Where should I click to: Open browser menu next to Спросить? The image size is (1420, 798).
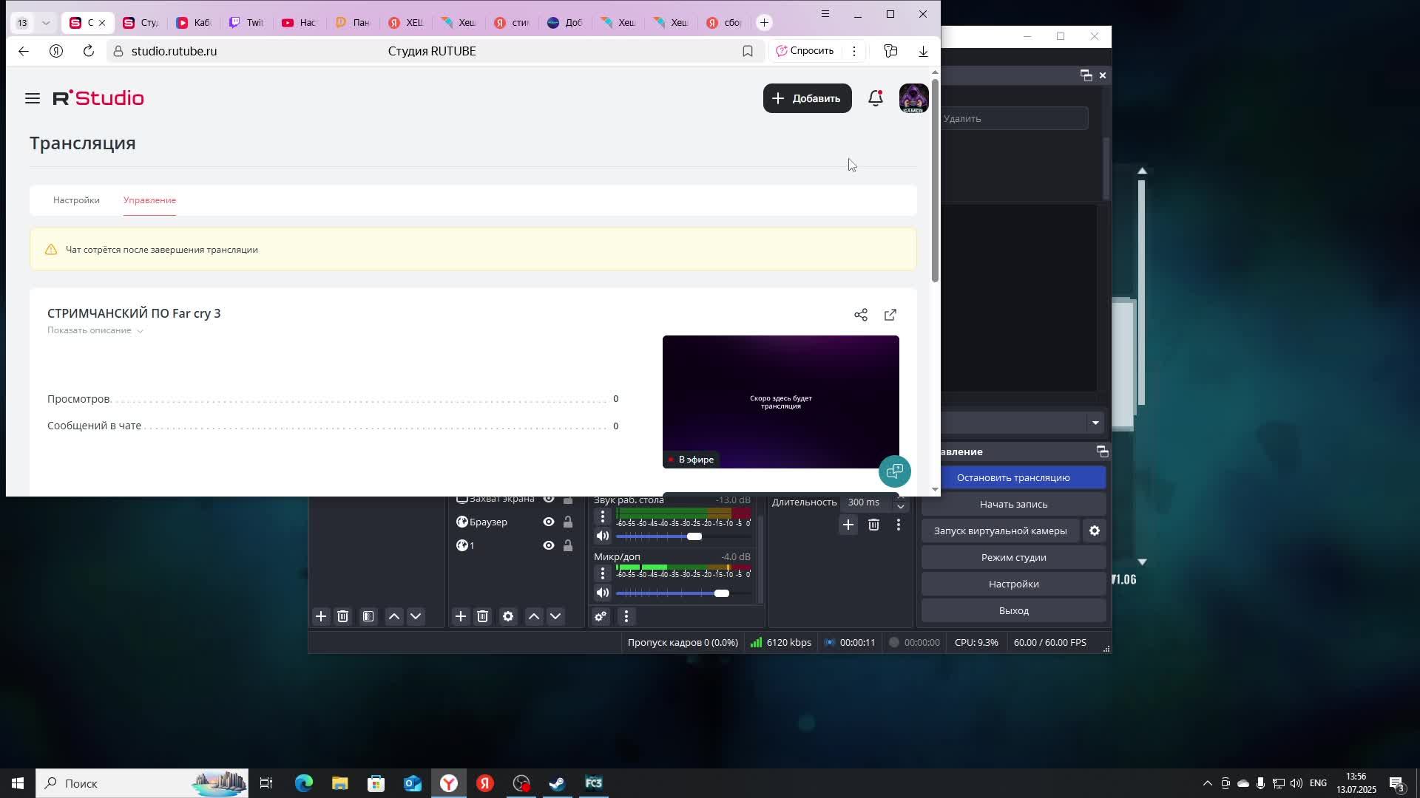point(854,51)
